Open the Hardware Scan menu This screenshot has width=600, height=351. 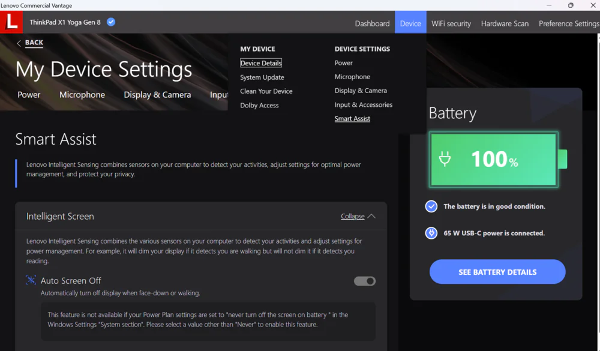tap(505, 24)
